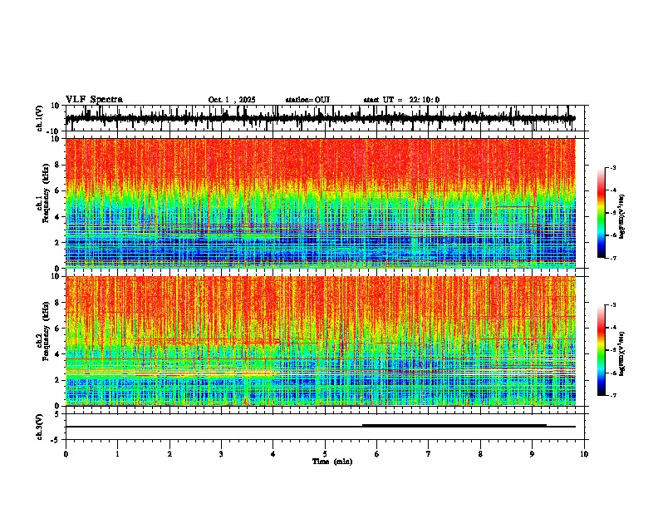This screenshot has height=509, width=658.
Task: Click the "ch.1(V)" axis label
Action: coord(40,118)
